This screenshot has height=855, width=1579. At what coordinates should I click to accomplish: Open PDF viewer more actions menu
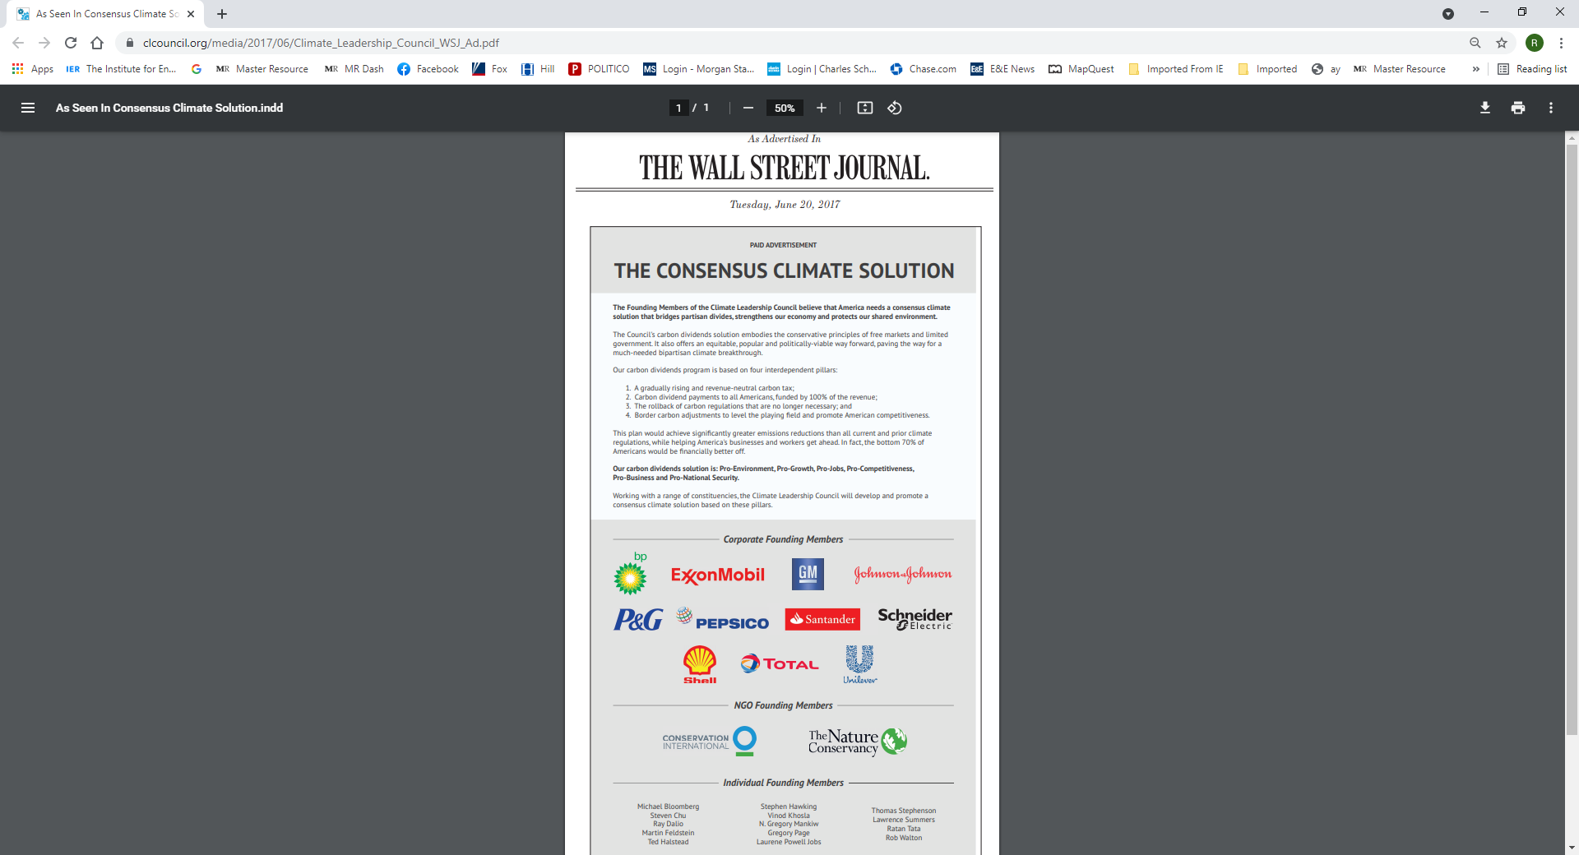click(1551, 108)
